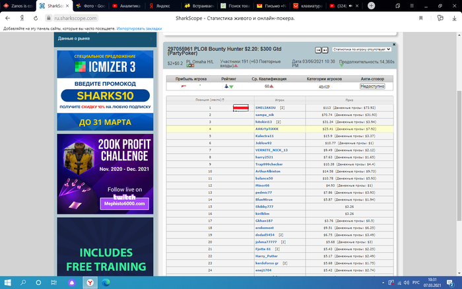Image resolution: width=462 pixels, height=289 pixels.
Task: Go to the next tournament
Action: tap(325, 50)
